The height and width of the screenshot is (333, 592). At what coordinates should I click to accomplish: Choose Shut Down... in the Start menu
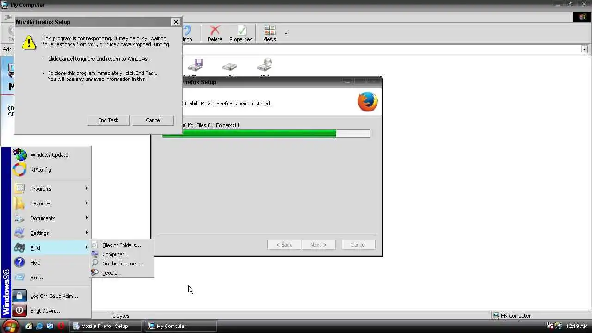coord(51,311)
